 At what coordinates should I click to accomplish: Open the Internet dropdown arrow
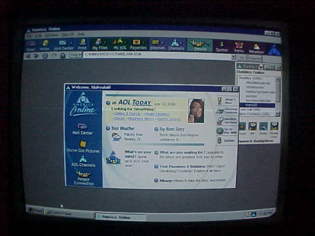point(162,42)
